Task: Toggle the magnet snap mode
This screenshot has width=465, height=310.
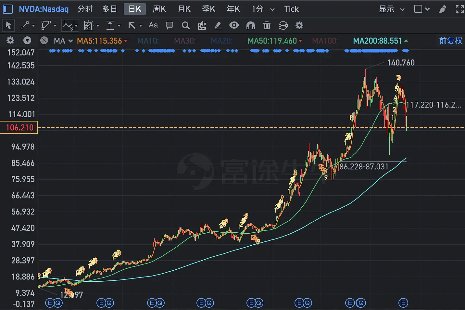Action: (251, 25)
